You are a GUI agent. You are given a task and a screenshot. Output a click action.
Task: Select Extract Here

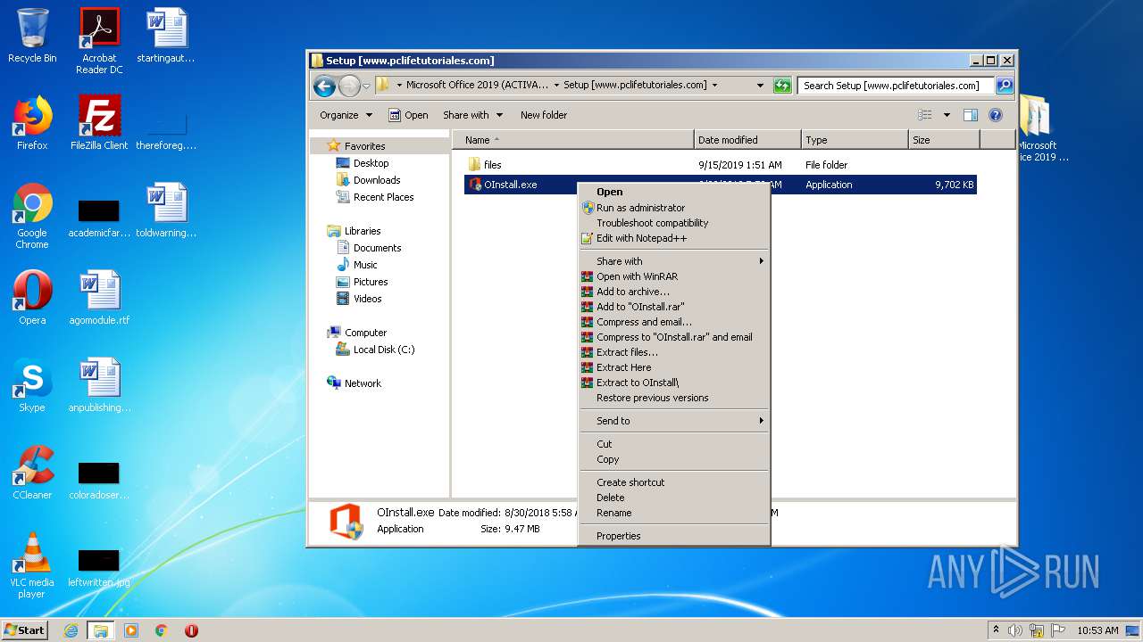click(x=673, y=367)
